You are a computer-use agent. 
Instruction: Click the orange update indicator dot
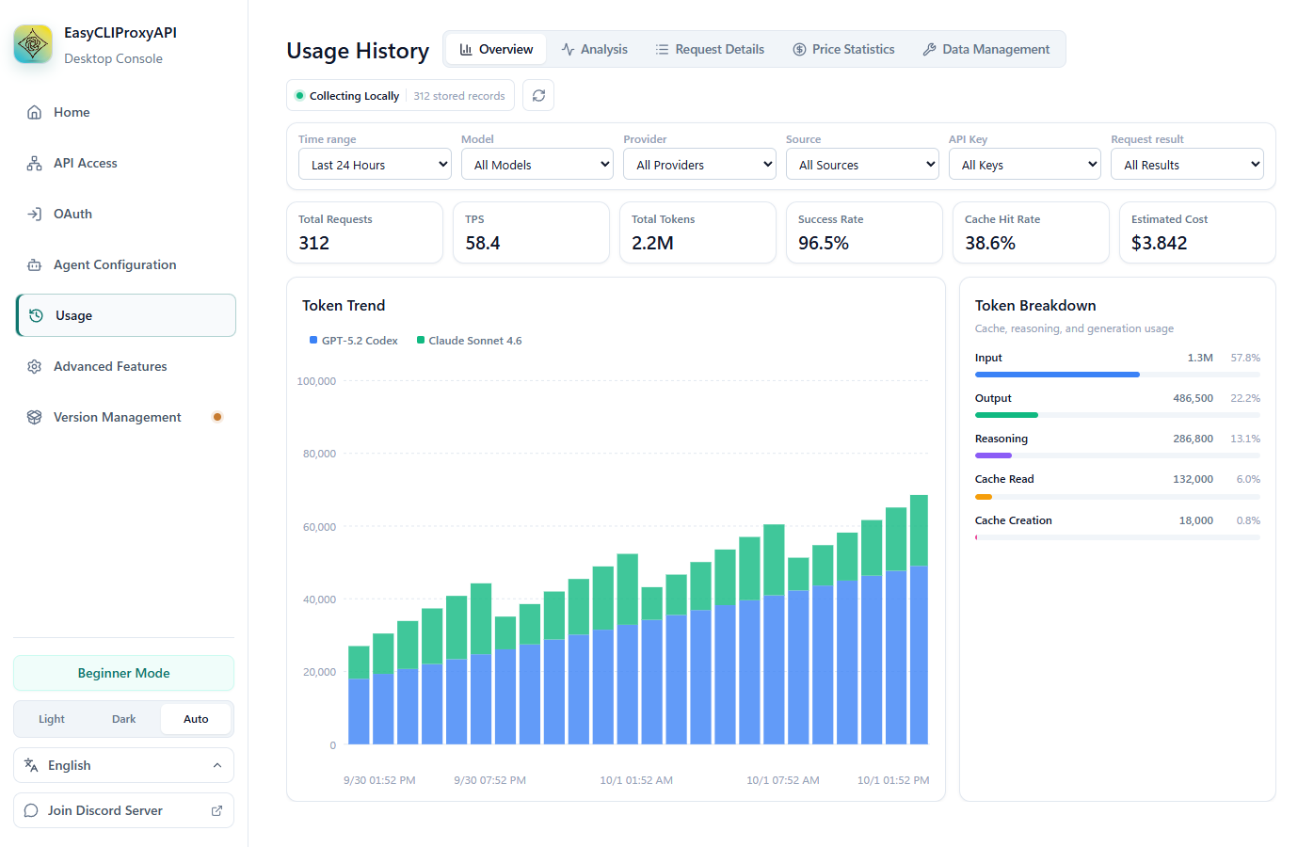point(217,417)
